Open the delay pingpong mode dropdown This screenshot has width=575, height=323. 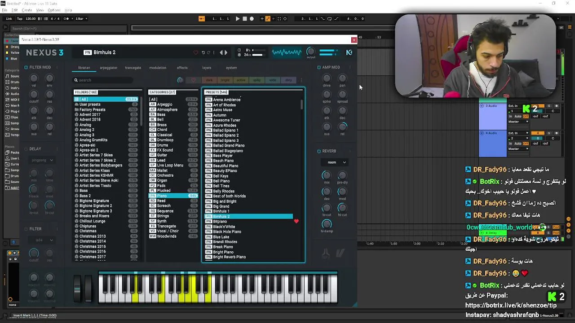point(42,160)
